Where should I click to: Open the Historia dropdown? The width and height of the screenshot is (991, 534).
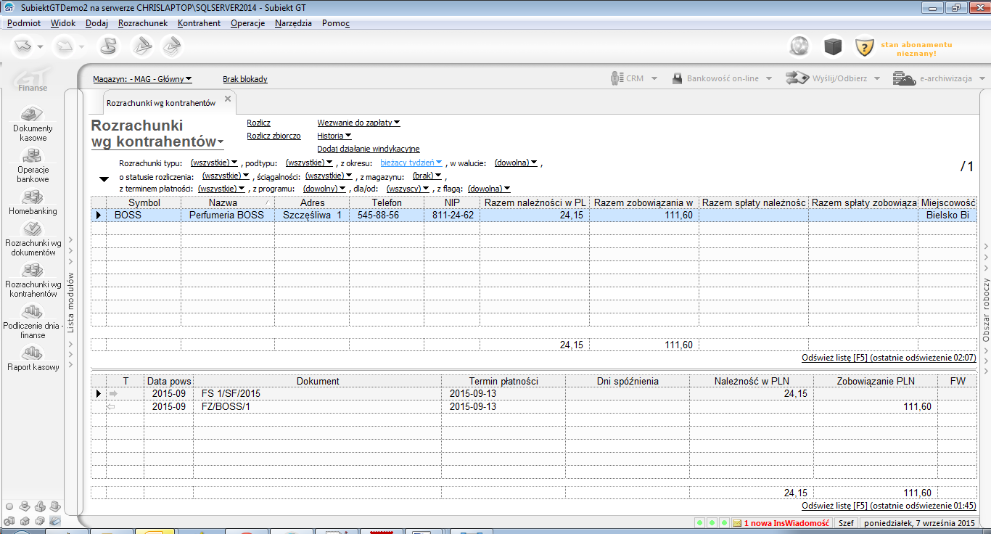coord(334,136)
